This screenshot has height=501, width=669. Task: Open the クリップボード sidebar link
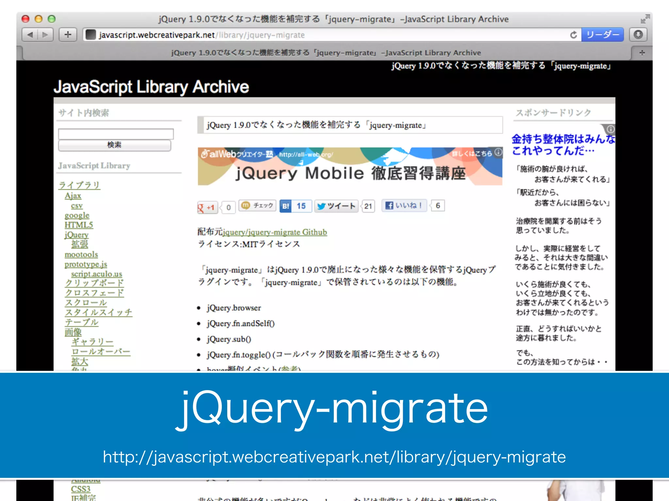(94, 283)
